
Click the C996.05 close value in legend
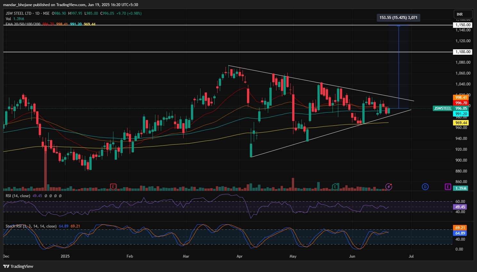coord(107,13)
